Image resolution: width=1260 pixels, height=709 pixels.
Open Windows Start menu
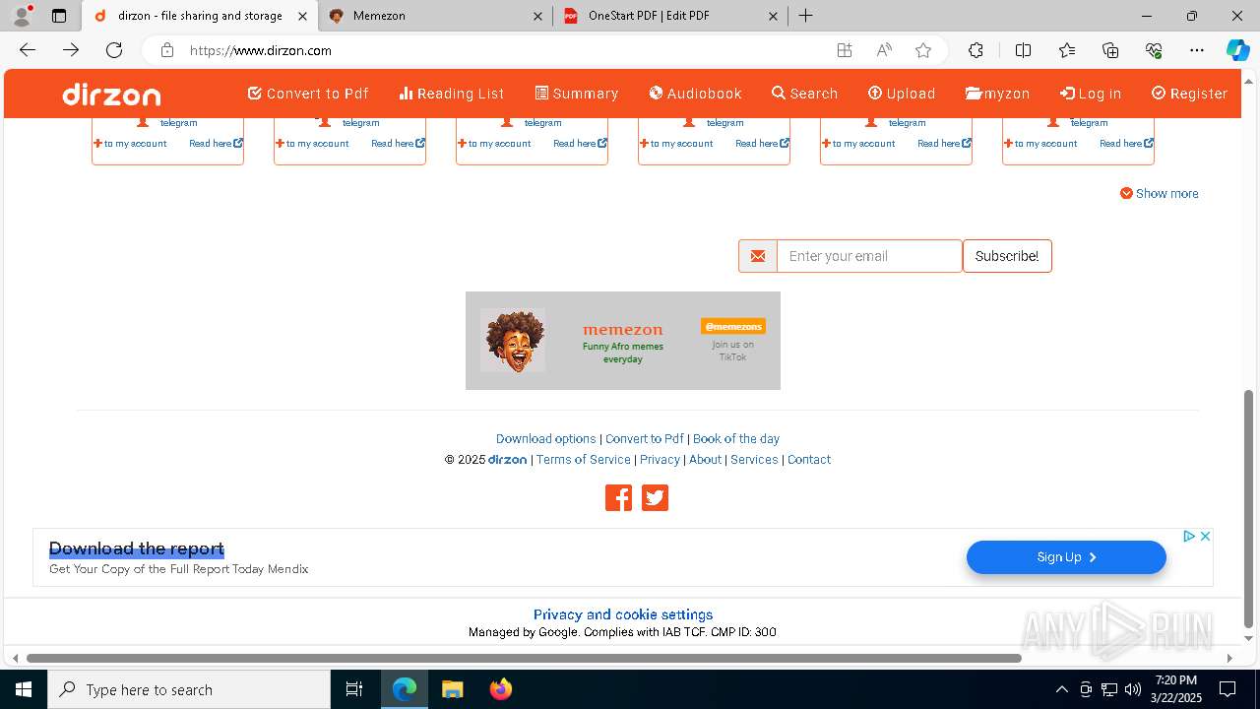point(24,689)
